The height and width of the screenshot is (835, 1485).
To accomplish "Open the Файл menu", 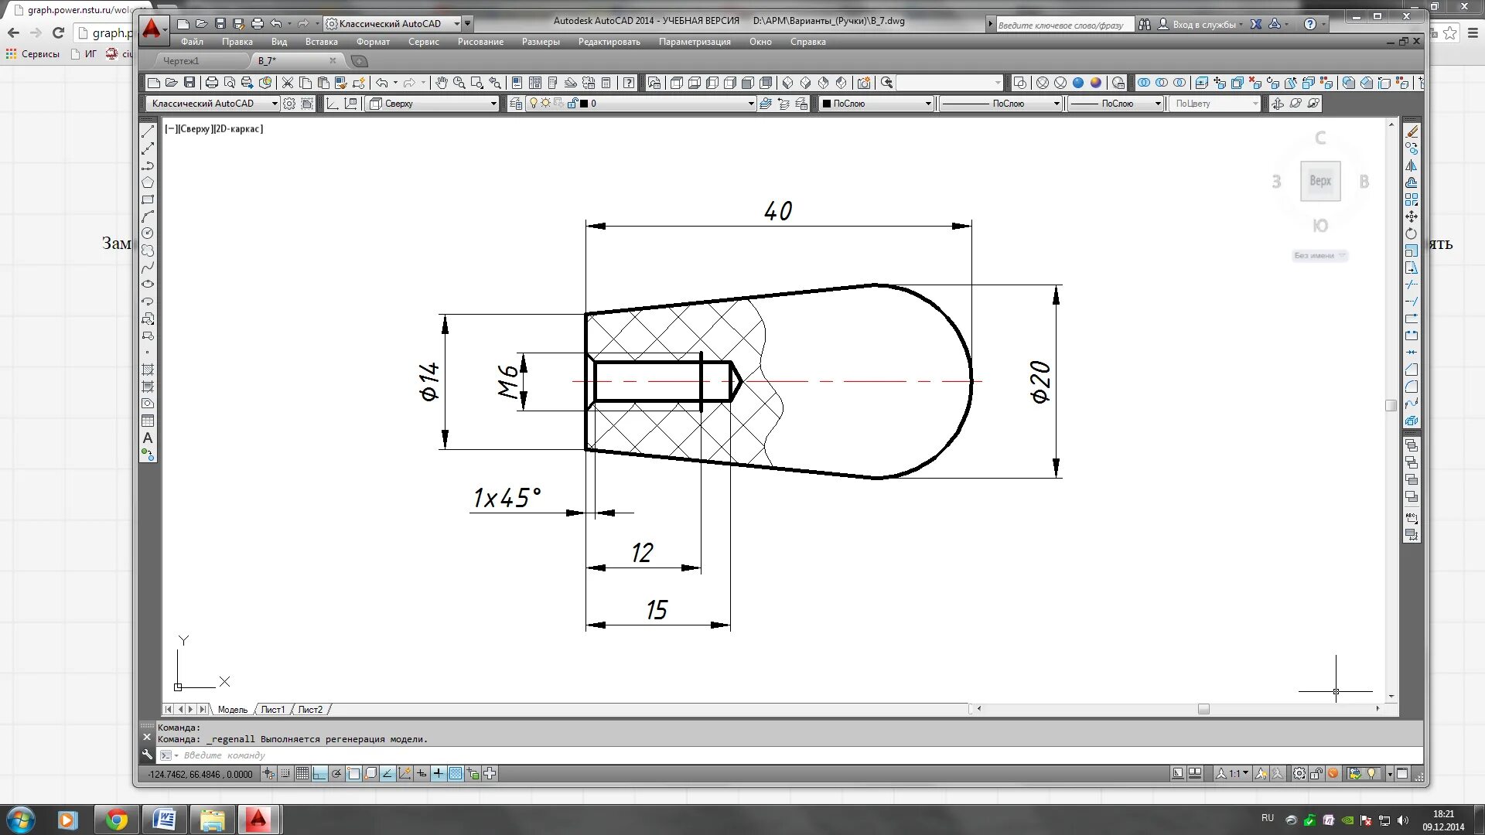I will click(192, 42).
